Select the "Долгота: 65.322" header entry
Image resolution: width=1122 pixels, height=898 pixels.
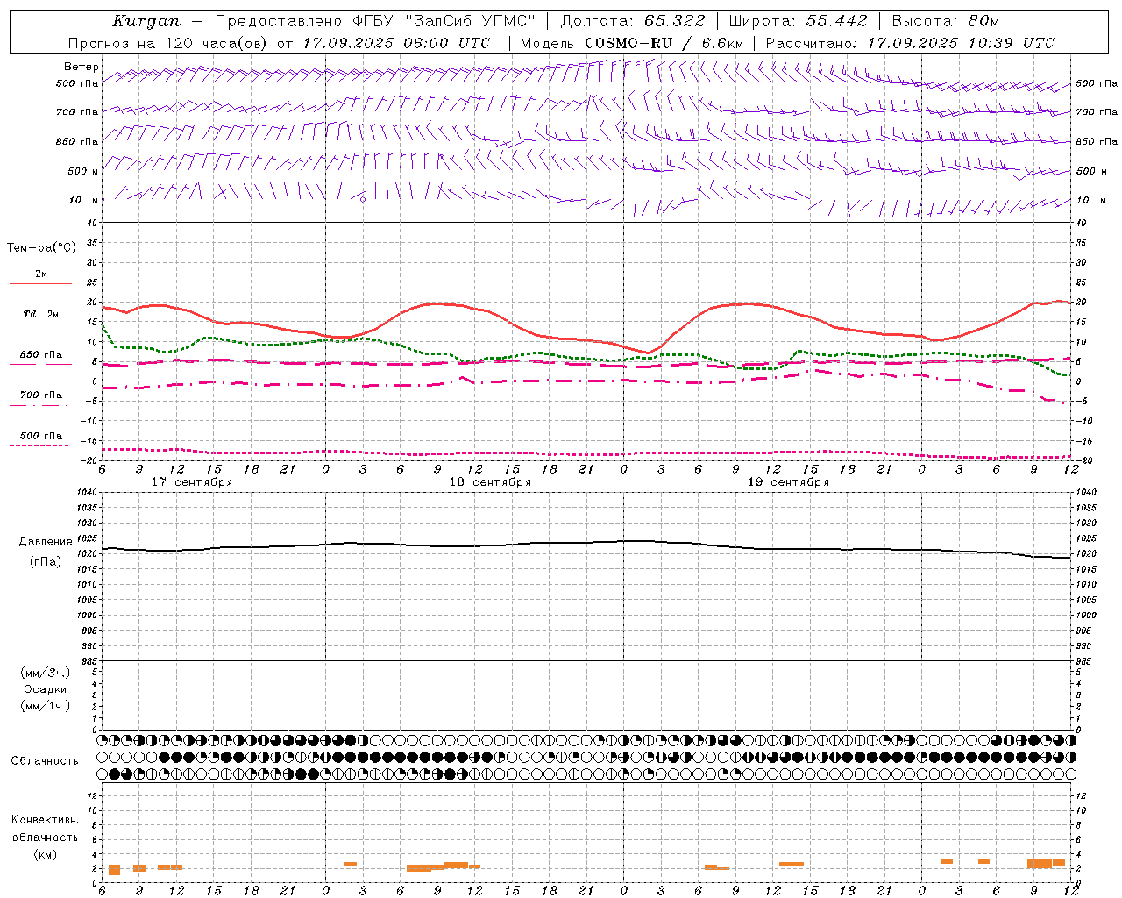(x=631, y=21)
